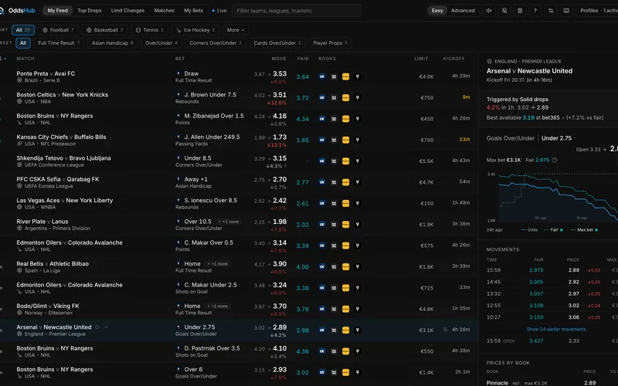Open the More sports dropdown

(x=236, y=30)
